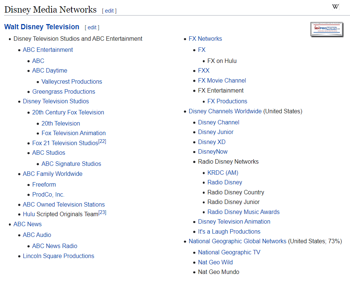
Task: Edit the Walt Disney Television section
Action: tap(92, 27)
